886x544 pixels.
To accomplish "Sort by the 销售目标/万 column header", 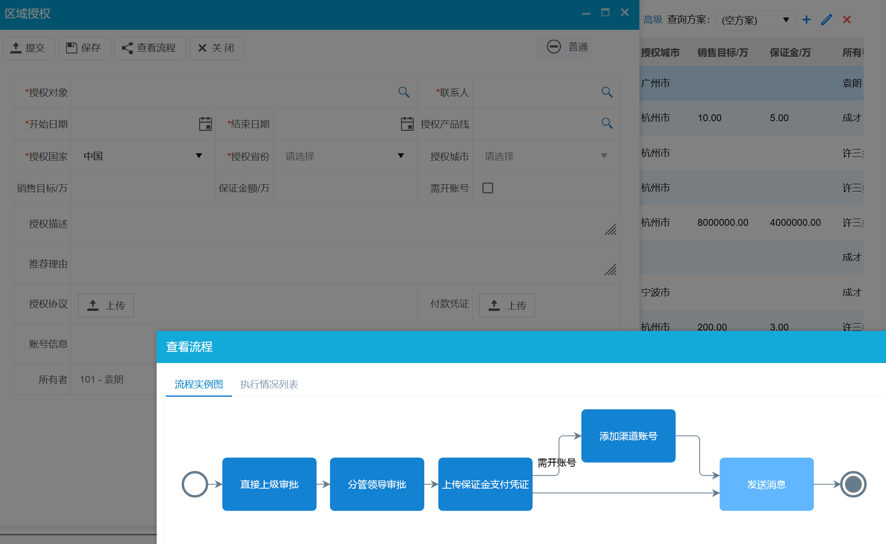I will (x=723, y=53).
